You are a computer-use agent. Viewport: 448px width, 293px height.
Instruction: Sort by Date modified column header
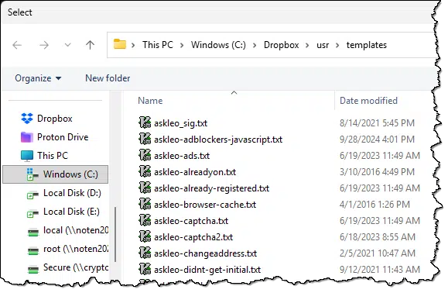point(368,101)
